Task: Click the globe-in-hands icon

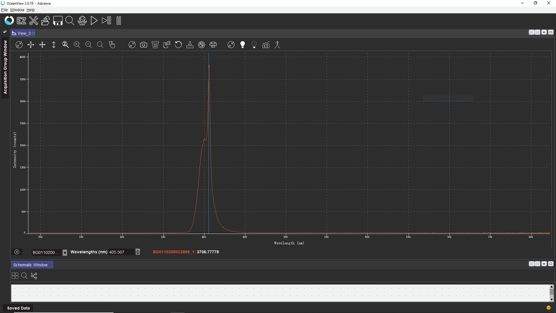Action: [x=82, y=20]
